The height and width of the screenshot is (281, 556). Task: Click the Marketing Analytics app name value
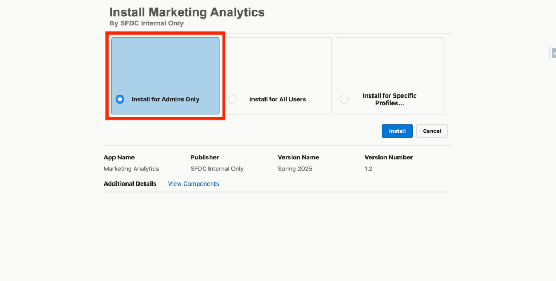pyautogui.click(x=131, y=169)
